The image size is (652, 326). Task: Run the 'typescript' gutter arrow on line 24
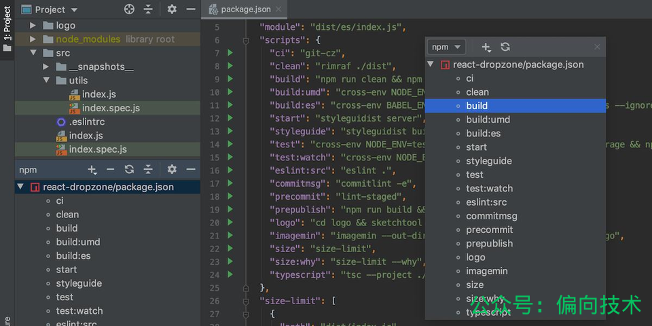coord(230,274)
